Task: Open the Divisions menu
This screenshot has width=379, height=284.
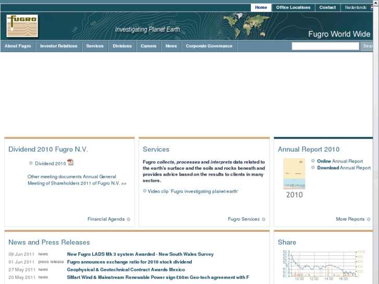Action: pos(122,46)
